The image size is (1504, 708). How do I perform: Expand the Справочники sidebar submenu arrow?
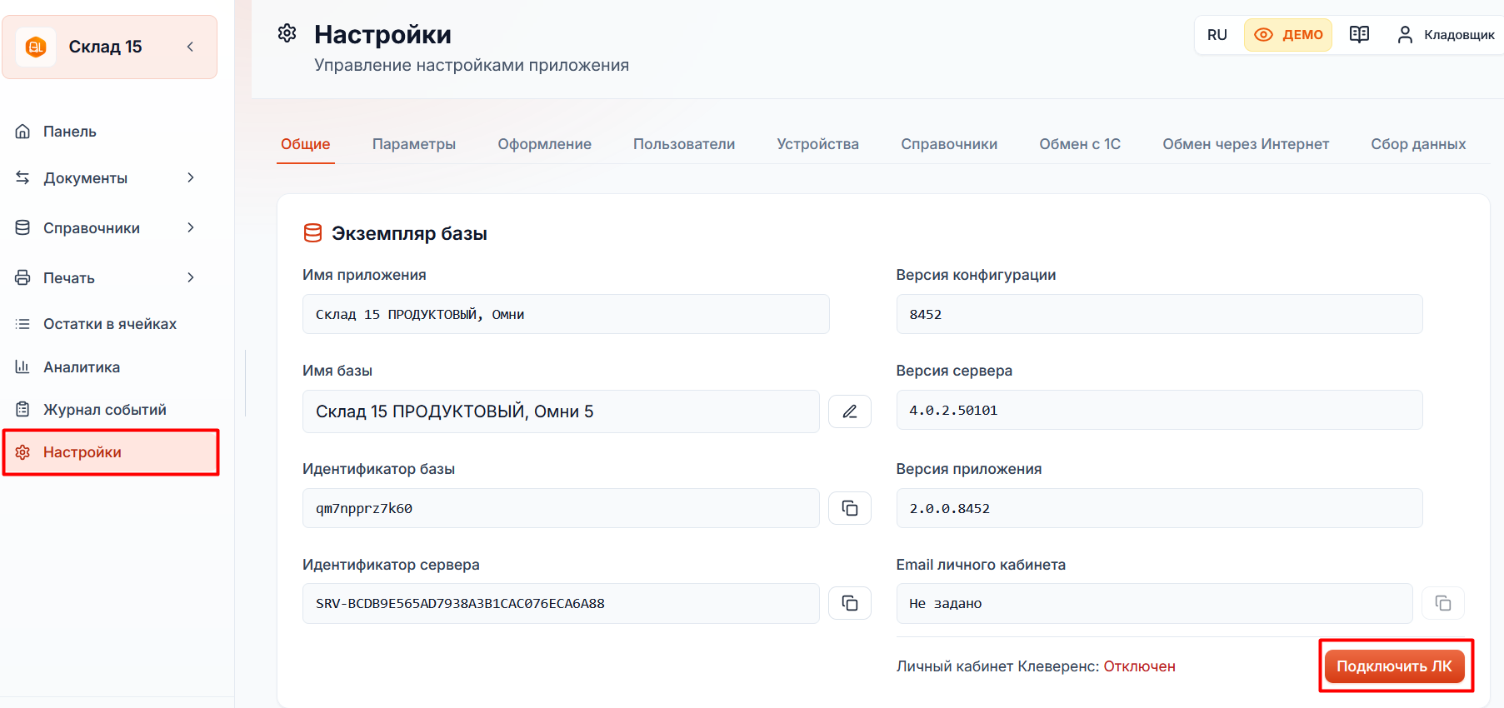pos(191,227)
